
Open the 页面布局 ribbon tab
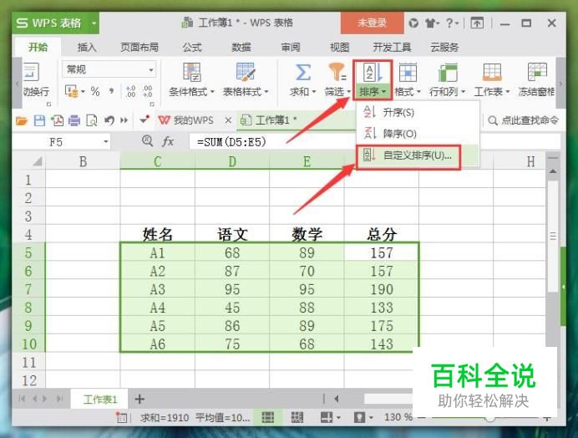[139, 48]
